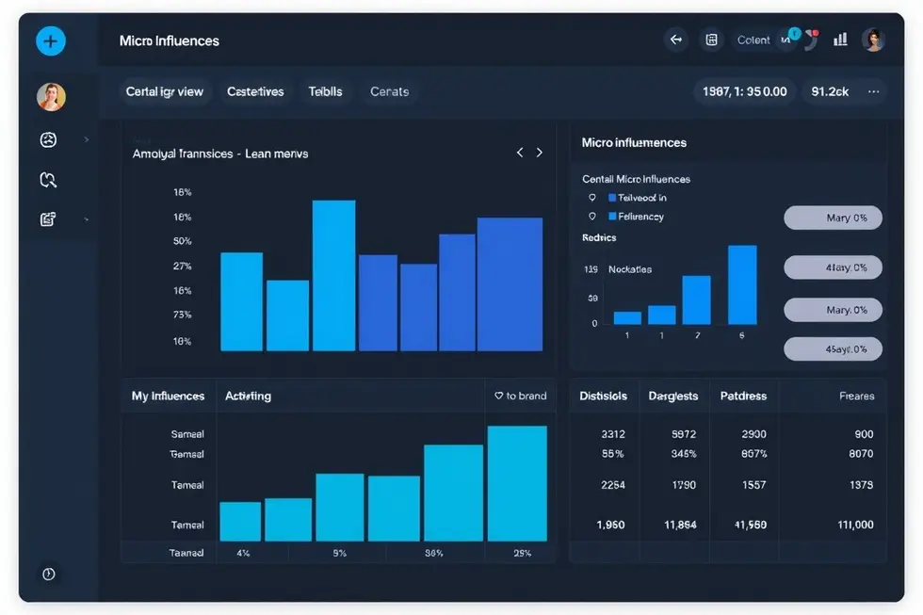Viewport: 923px width, 615px height.
Task: Click the sidebar profile photo avatar
Action: click(50, 96)
